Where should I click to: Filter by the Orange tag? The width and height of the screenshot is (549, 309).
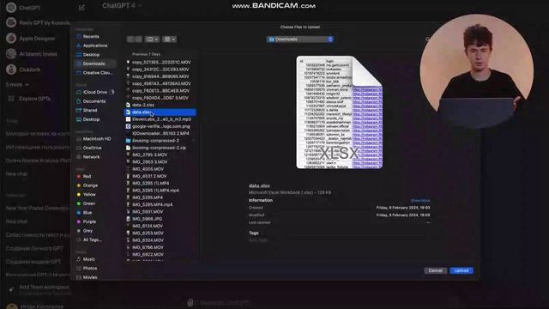(90, 185)
